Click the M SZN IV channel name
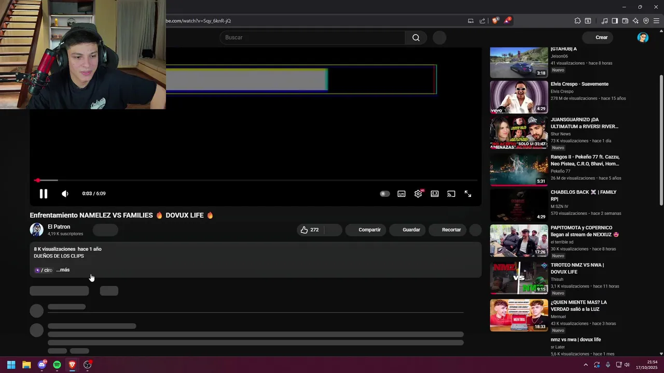The image size is (664, 373). (x=559, y=206)
